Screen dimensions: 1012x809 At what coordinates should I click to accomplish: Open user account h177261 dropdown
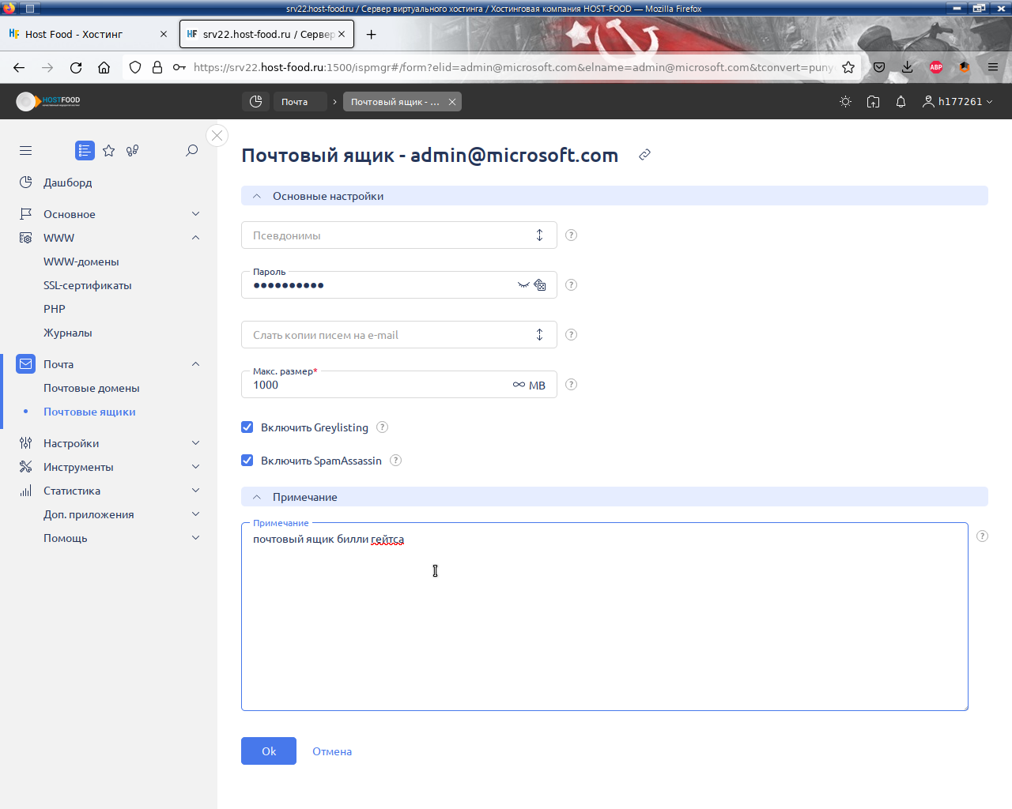click(x=957, y=101)
